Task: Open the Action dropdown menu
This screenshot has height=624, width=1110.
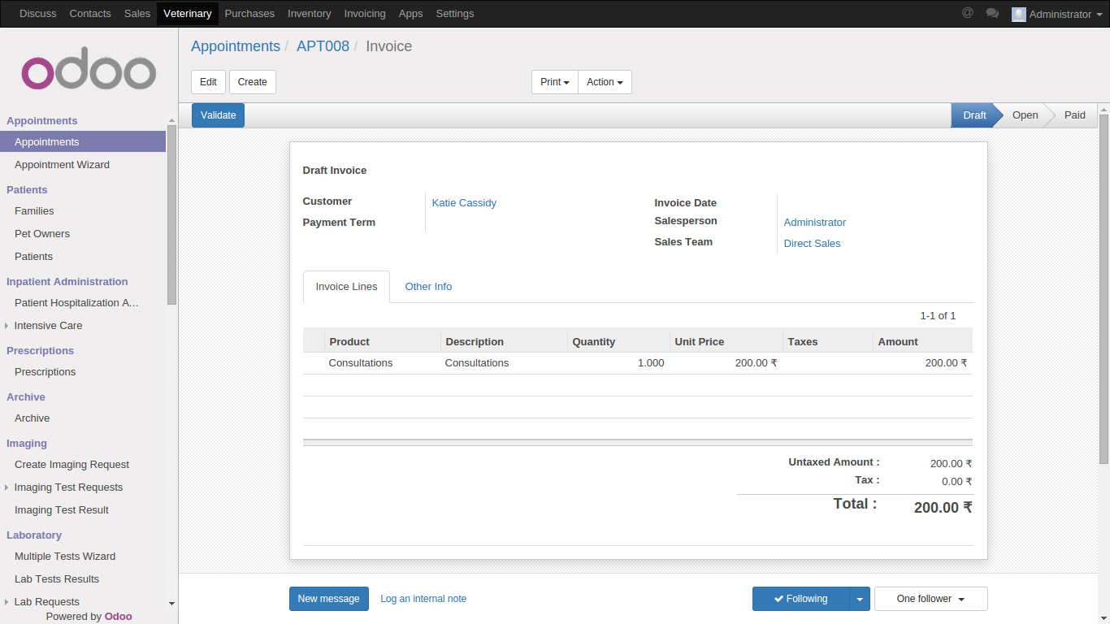Action: tap(605, 82)
